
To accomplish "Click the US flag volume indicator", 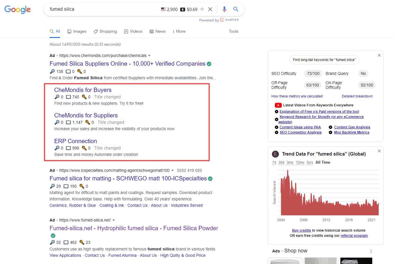I will click(164, 9).
